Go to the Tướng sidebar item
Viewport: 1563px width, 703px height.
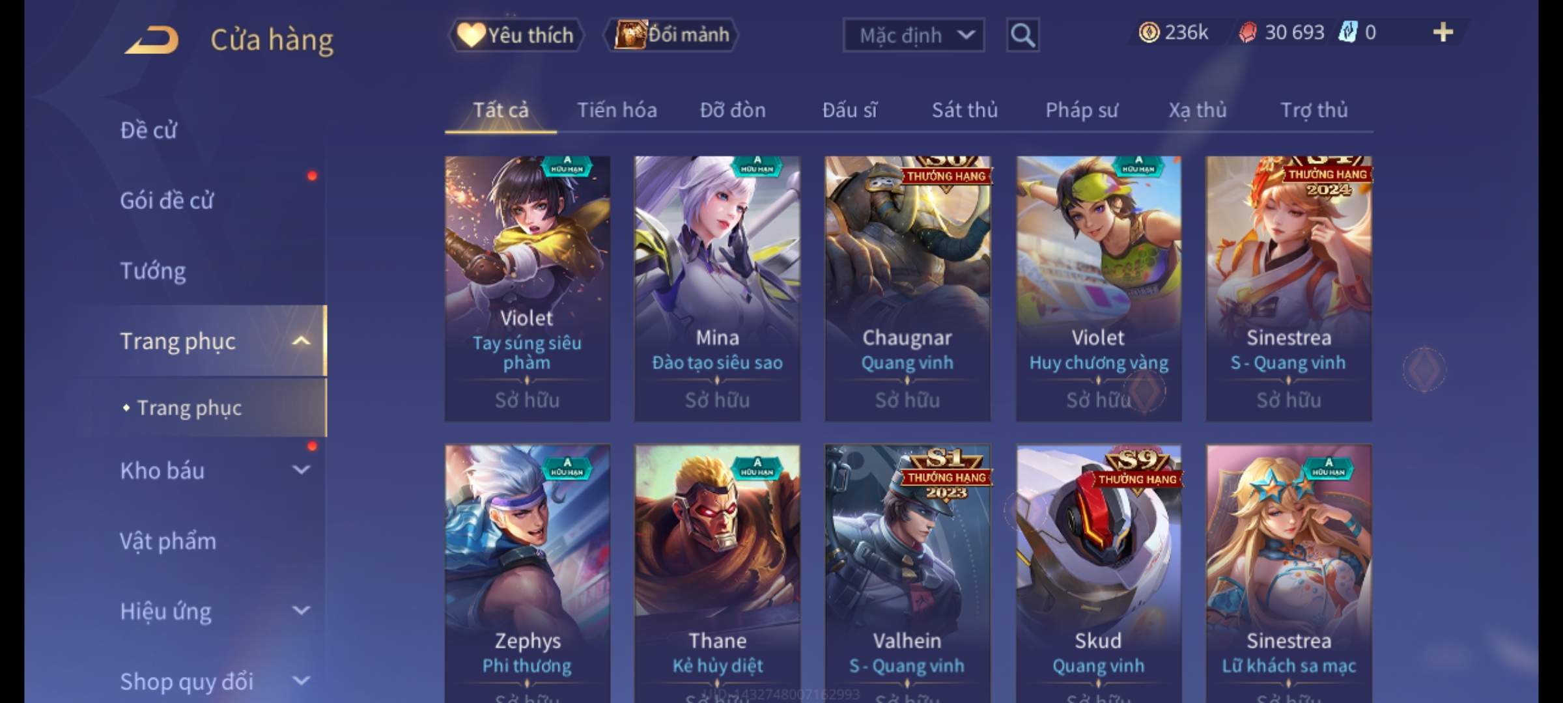point(153,271)
